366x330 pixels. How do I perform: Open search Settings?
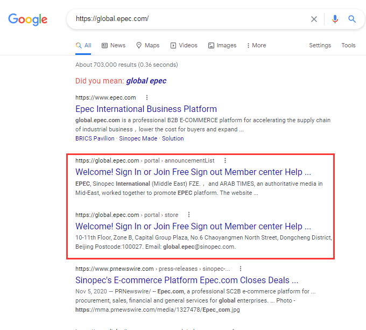[320, 45]
